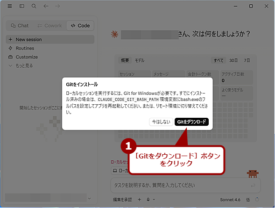Click the アクティブ日数 stat card
275x208 pixels.
(x=237, y=78)
